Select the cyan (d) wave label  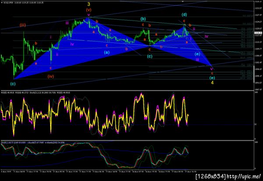click(184, 15)
